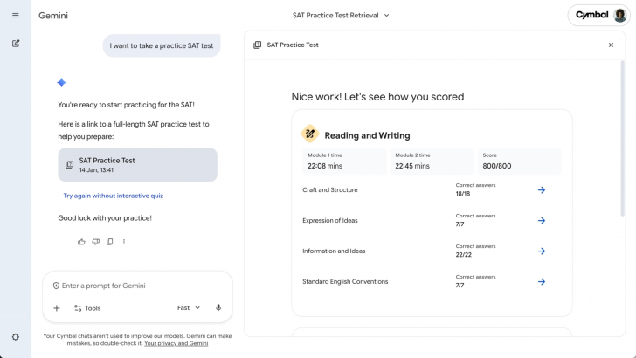The height and width of the screenshot is (358, 636).
Task: Open Information and Ideas details arrow
Action: (x=542, y=251)
